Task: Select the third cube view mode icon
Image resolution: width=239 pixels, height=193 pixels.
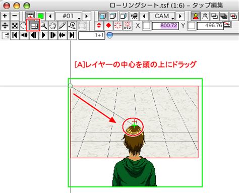Action: (x=124, y=16)
